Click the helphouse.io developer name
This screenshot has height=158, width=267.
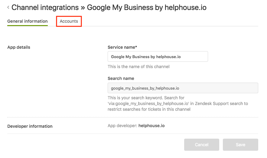click(151, 126)
